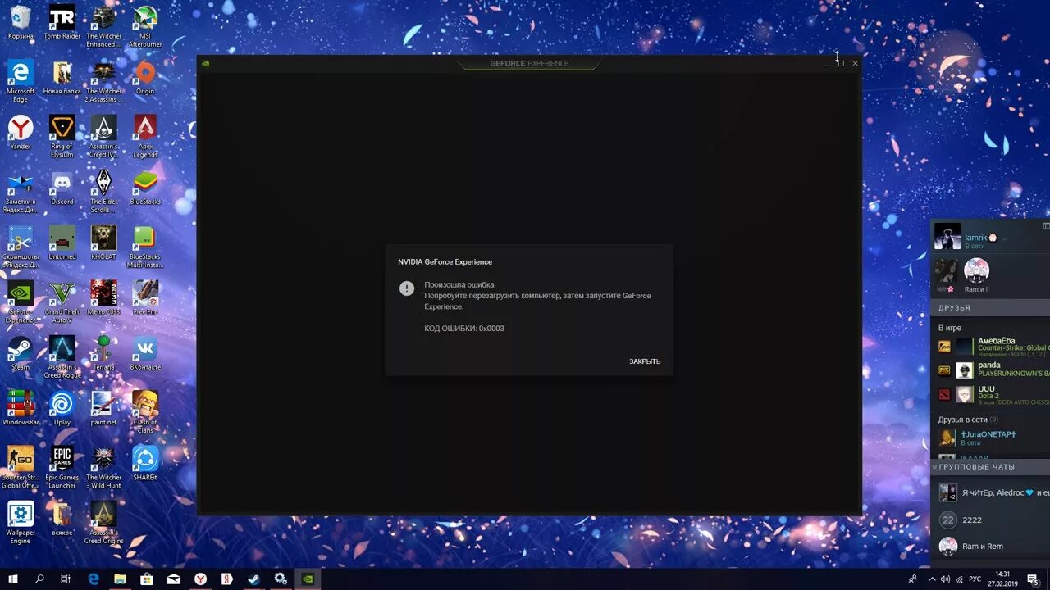Click ЗАКРЫТЬ in the error dialog

pos(645,361)
